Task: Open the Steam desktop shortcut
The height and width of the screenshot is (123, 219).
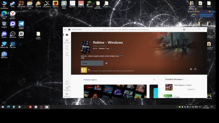Action: click(x=13, y=4)
